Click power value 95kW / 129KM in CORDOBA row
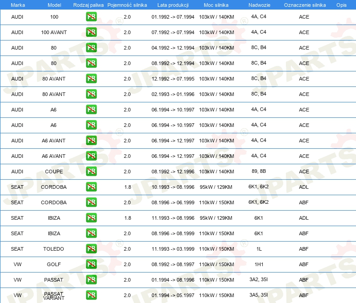Image resolution: width=356 pixels, height=303 pixels. click(216, 187)
